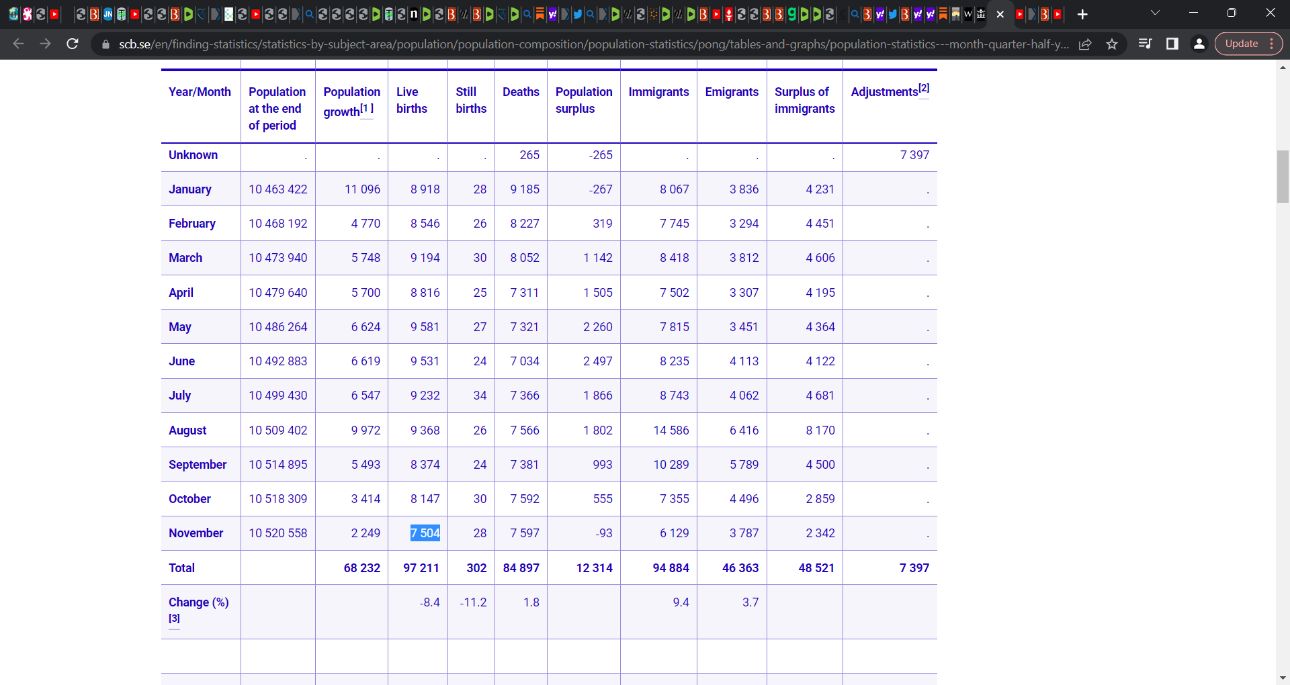Click the forward navigation arrow

(45, 44)
